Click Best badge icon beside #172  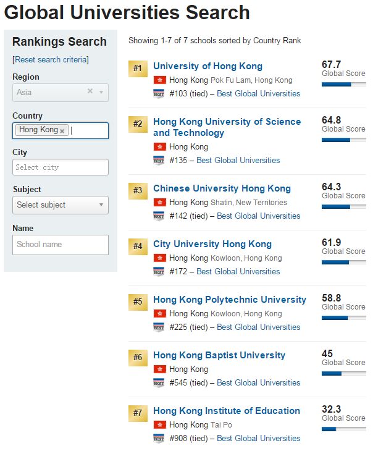[x=159, y=271]
